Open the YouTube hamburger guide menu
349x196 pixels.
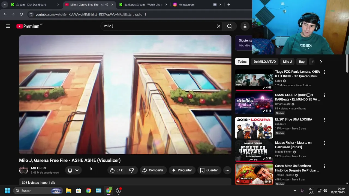(x=8, y=26)
